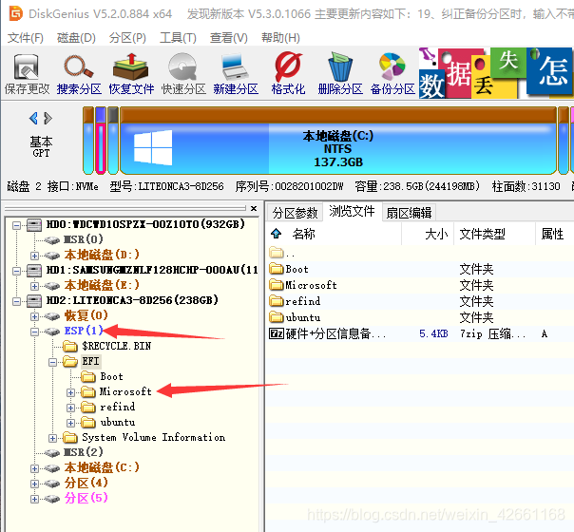
Task: Close the disk tree panel with X
Action: click(254, 208)
